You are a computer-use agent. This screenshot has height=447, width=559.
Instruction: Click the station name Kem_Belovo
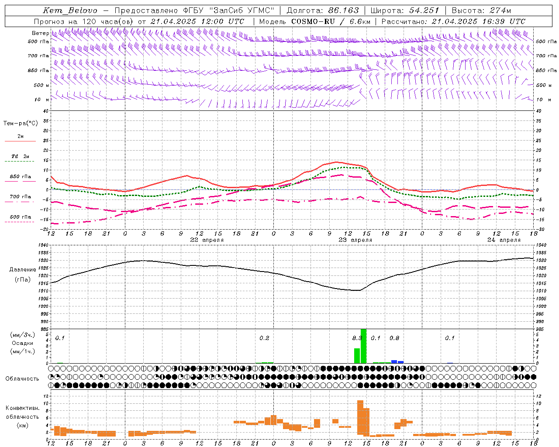70,10
